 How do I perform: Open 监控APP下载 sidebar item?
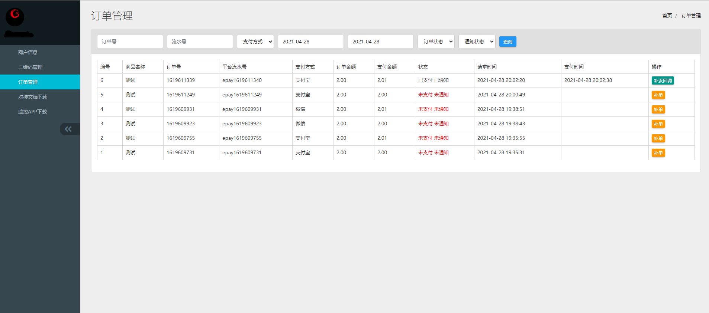pyautogui.click(x=32, y=112)
